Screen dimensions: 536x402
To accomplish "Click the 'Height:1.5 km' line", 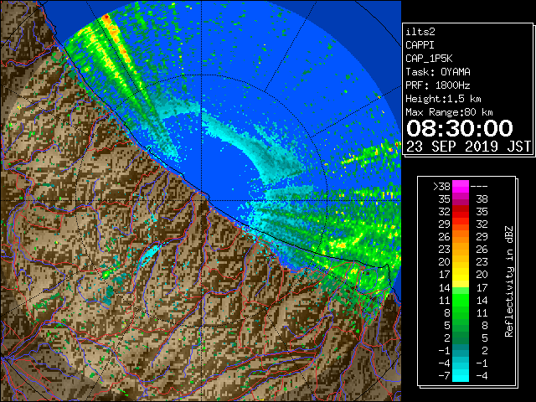I will pos(443,99).
